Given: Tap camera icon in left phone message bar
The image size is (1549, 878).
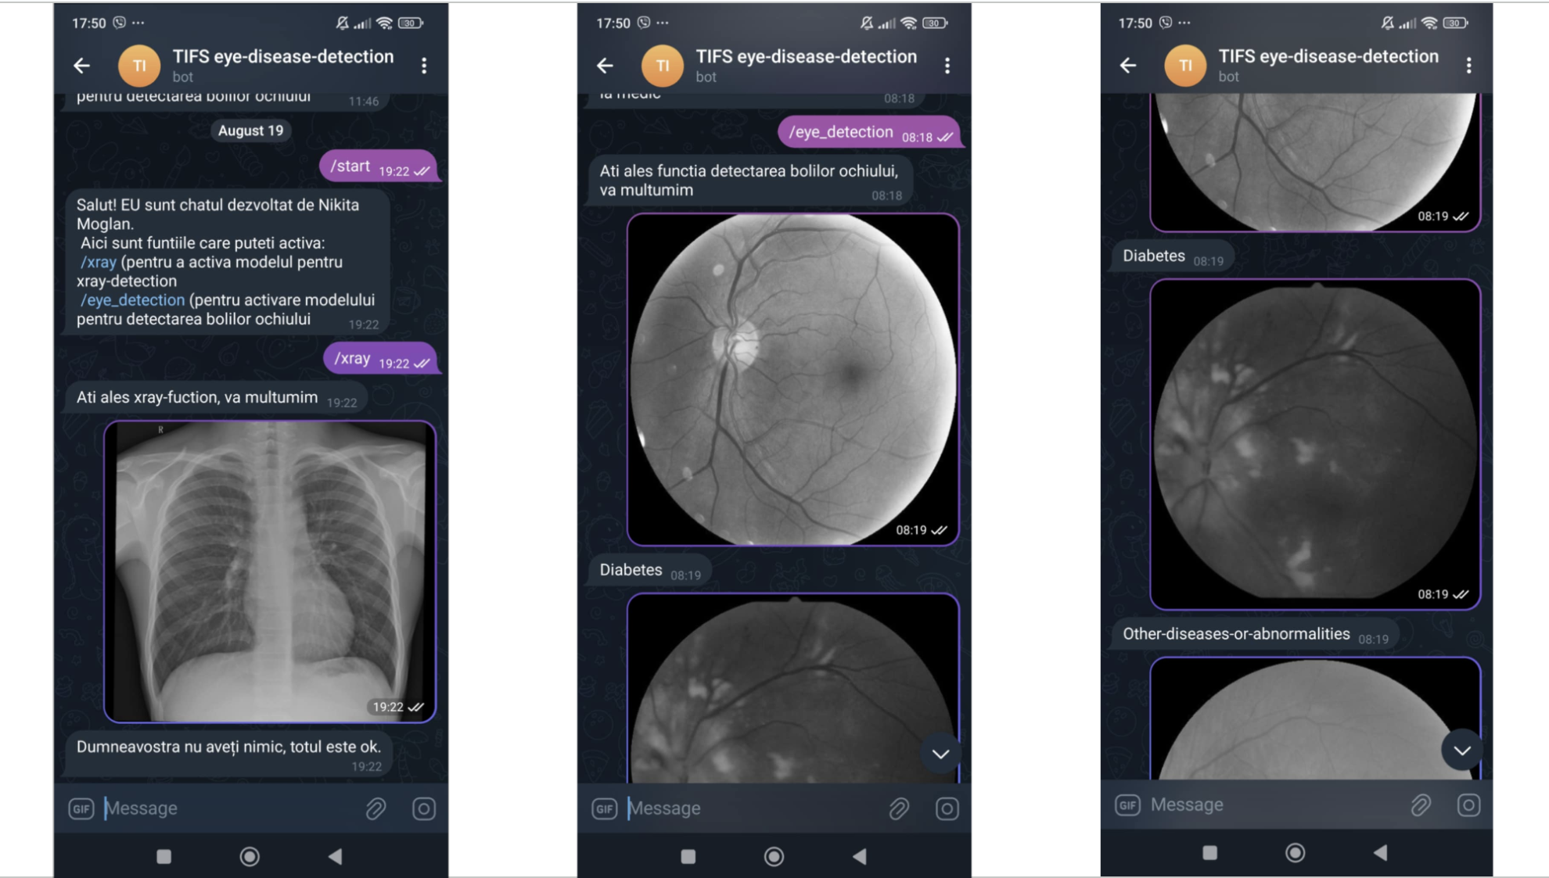Looking at the screenshot, I should [424, 808].
